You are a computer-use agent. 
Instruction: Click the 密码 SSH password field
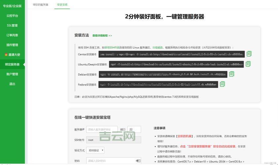[x=114, y=161]
